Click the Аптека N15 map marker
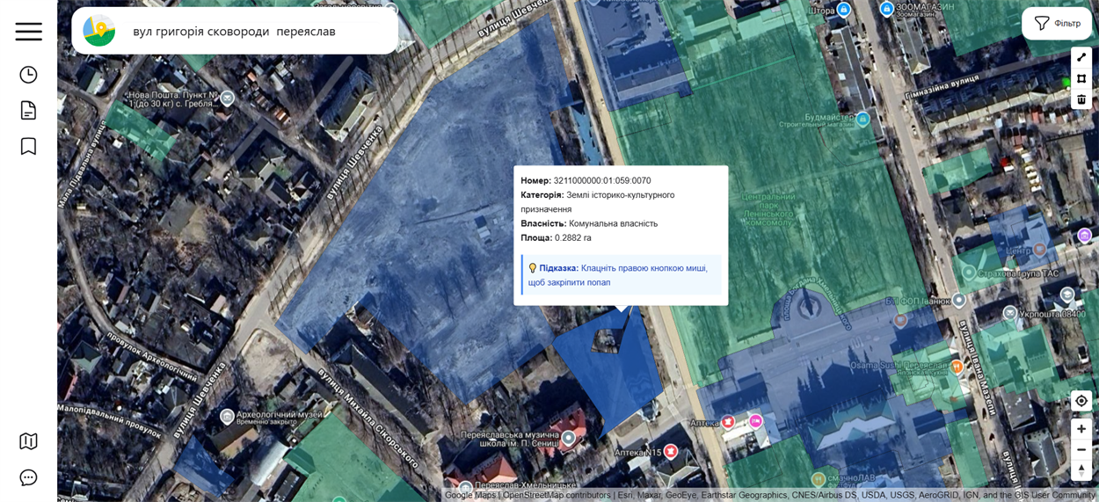1099x502 pixels. (671, 452)
